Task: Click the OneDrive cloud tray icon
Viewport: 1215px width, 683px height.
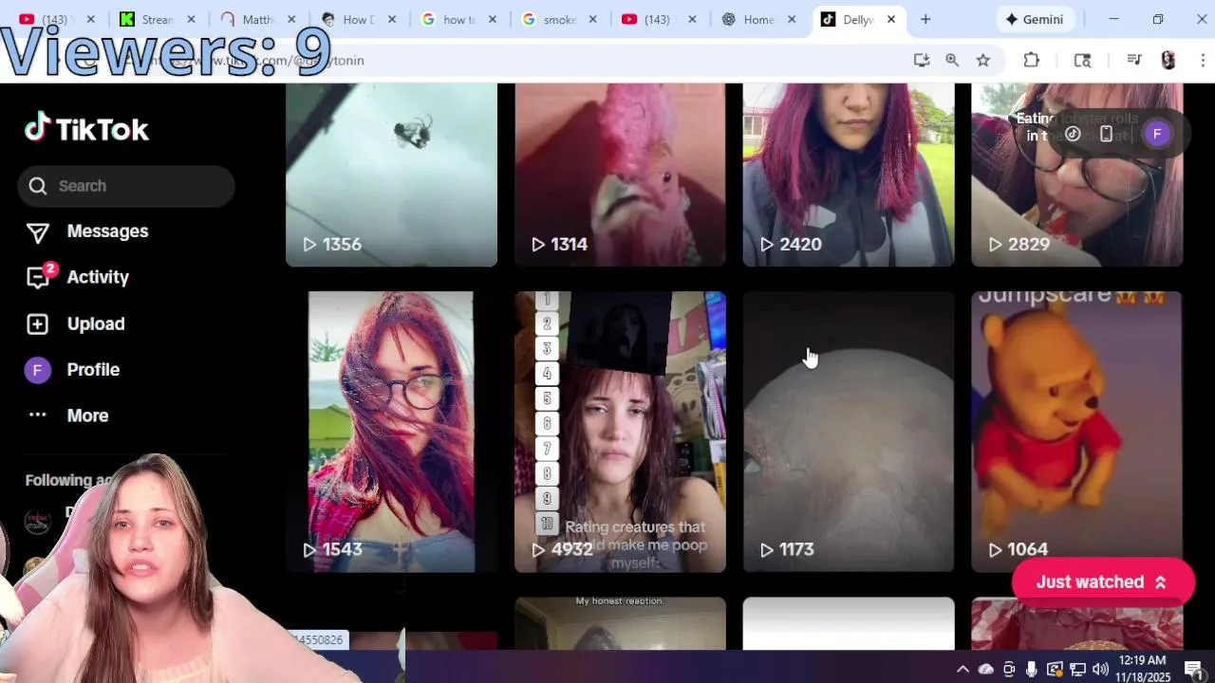Action: click(986, 669)
